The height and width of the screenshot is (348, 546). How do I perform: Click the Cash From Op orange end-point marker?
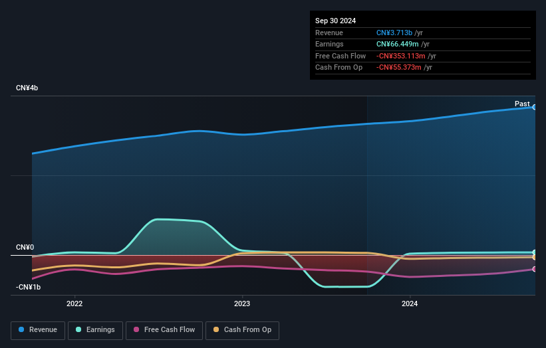pyautogui.click(x=535, y=257)
